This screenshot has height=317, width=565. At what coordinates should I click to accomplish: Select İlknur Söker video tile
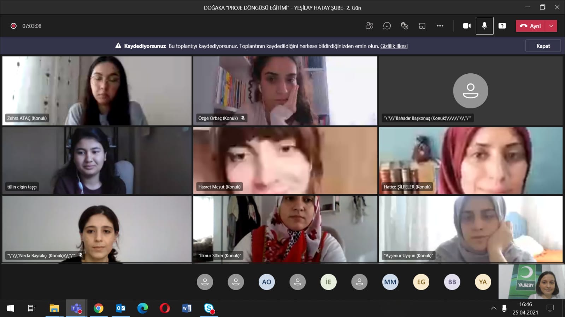click(x=285, y=229)
